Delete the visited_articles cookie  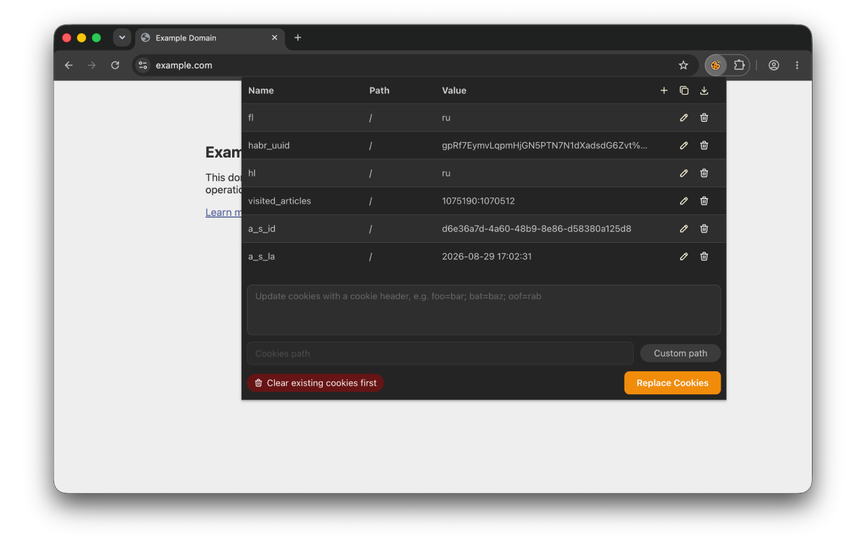pyautogui.click(x=704, y=201)
